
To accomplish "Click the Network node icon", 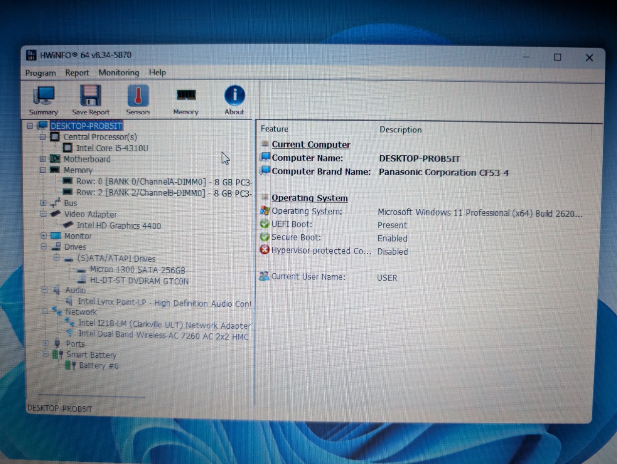I will point(57,311).
